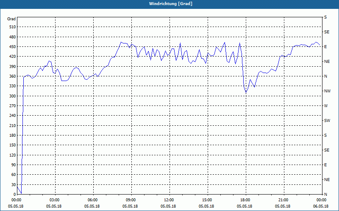339x211 pixels.
Task: Click the 210 y-axis value
Action: point(13,125)
